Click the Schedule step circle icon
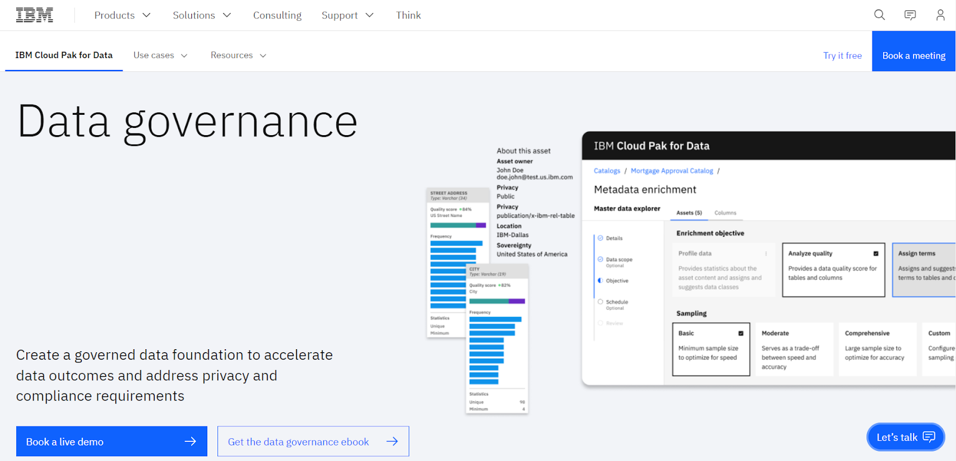Image resolution: width=956 pixels, height=461 pixels. tap(600, 301)
